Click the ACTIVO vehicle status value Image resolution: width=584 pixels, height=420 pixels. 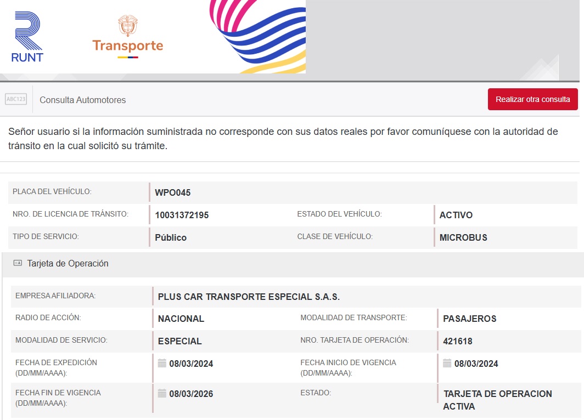tap(456, 215)
